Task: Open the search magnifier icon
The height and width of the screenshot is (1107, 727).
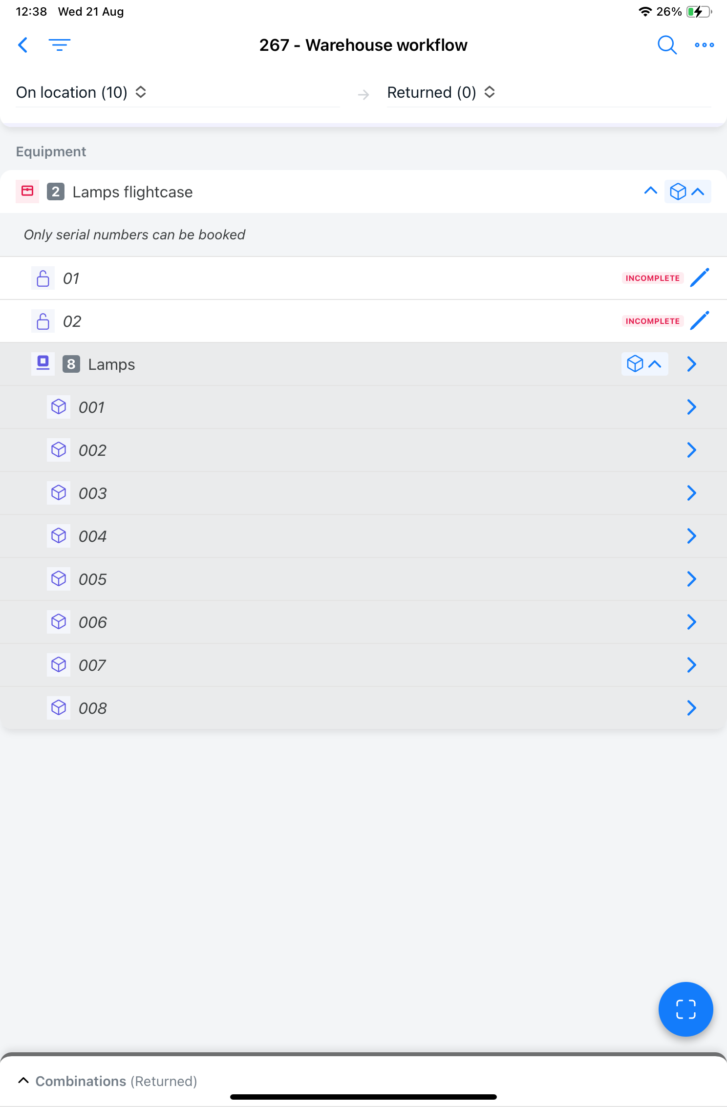Action: (x=667, y=45)
